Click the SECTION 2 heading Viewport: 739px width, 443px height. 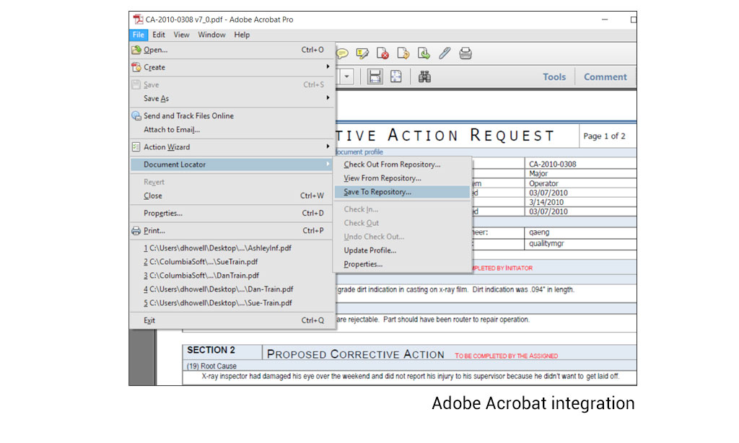(x=211, y=350)
